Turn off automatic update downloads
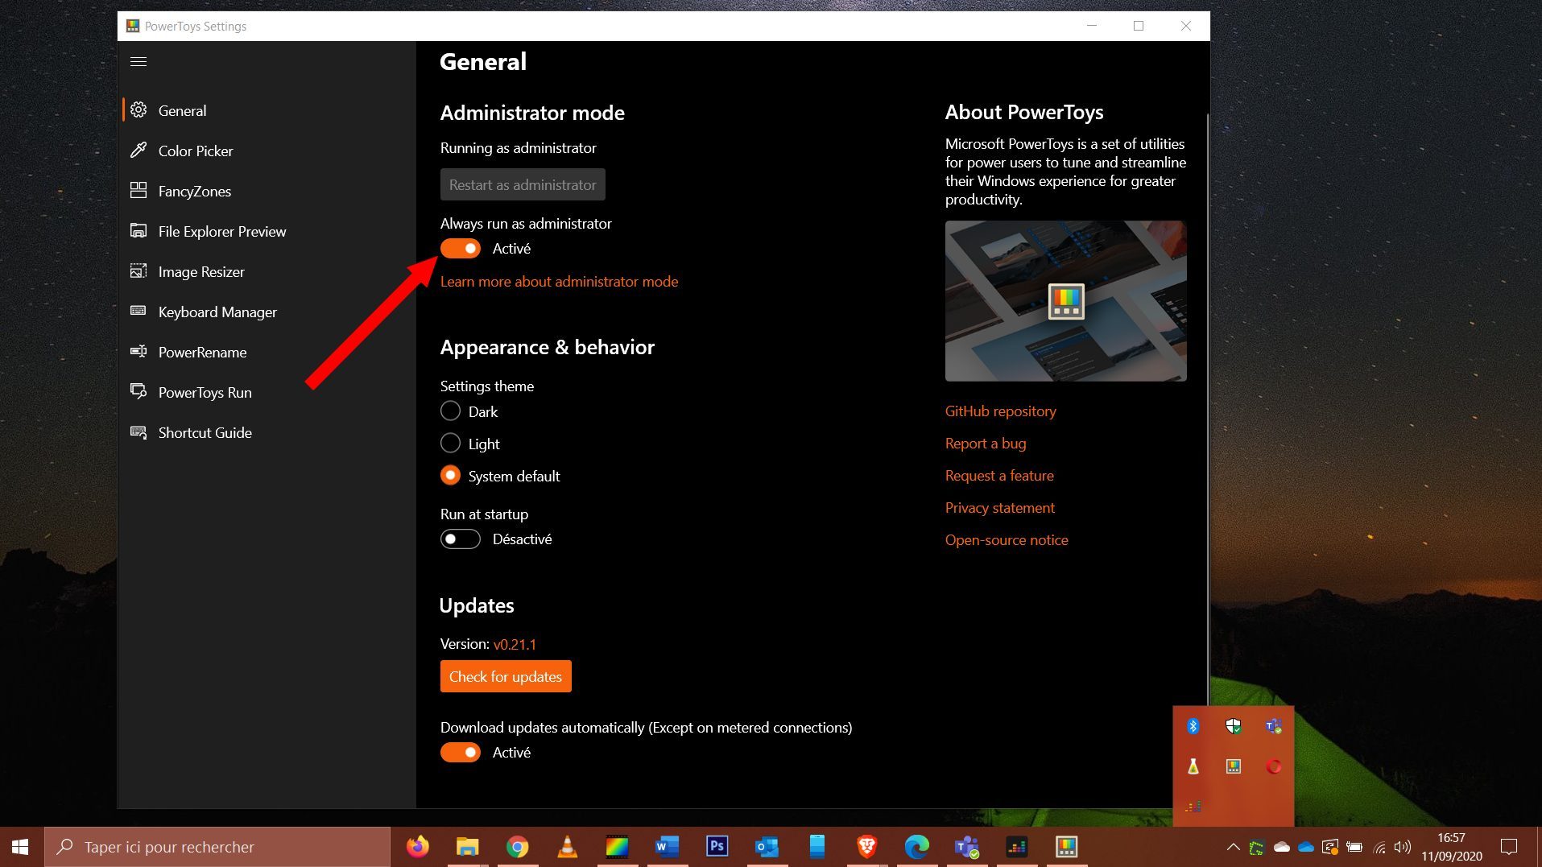 (x=461, y=753)
